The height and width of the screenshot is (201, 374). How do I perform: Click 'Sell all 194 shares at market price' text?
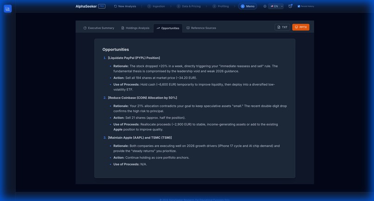pyautogui.click(x=161, y=78)
